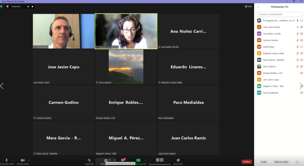Stop recording using top-left stop icon

[32, 6]
